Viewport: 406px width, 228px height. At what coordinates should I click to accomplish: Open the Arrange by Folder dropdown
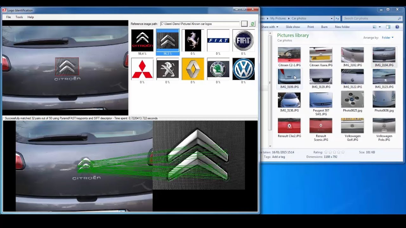click(388, 38)
